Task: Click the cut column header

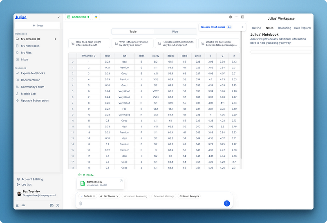Action: (x=124, y=56)
